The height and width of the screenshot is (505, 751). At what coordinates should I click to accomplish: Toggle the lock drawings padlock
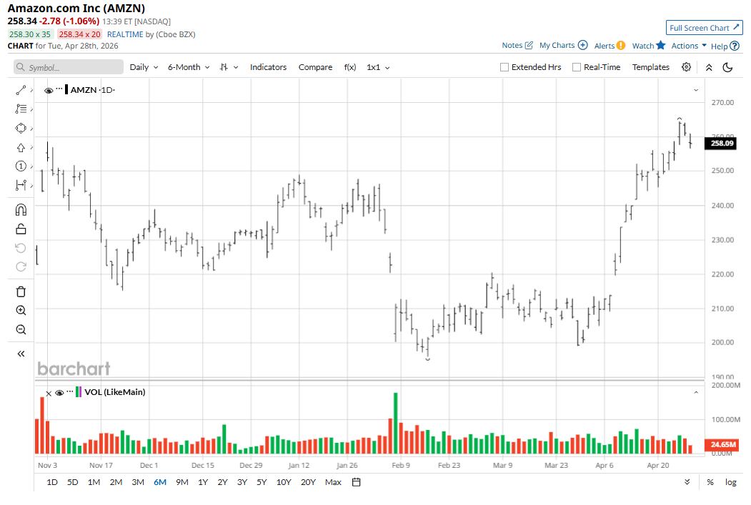(21, 229)
